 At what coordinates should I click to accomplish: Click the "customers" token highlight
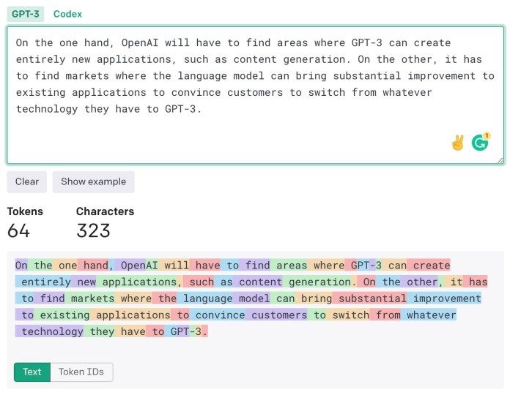(276, 315)
